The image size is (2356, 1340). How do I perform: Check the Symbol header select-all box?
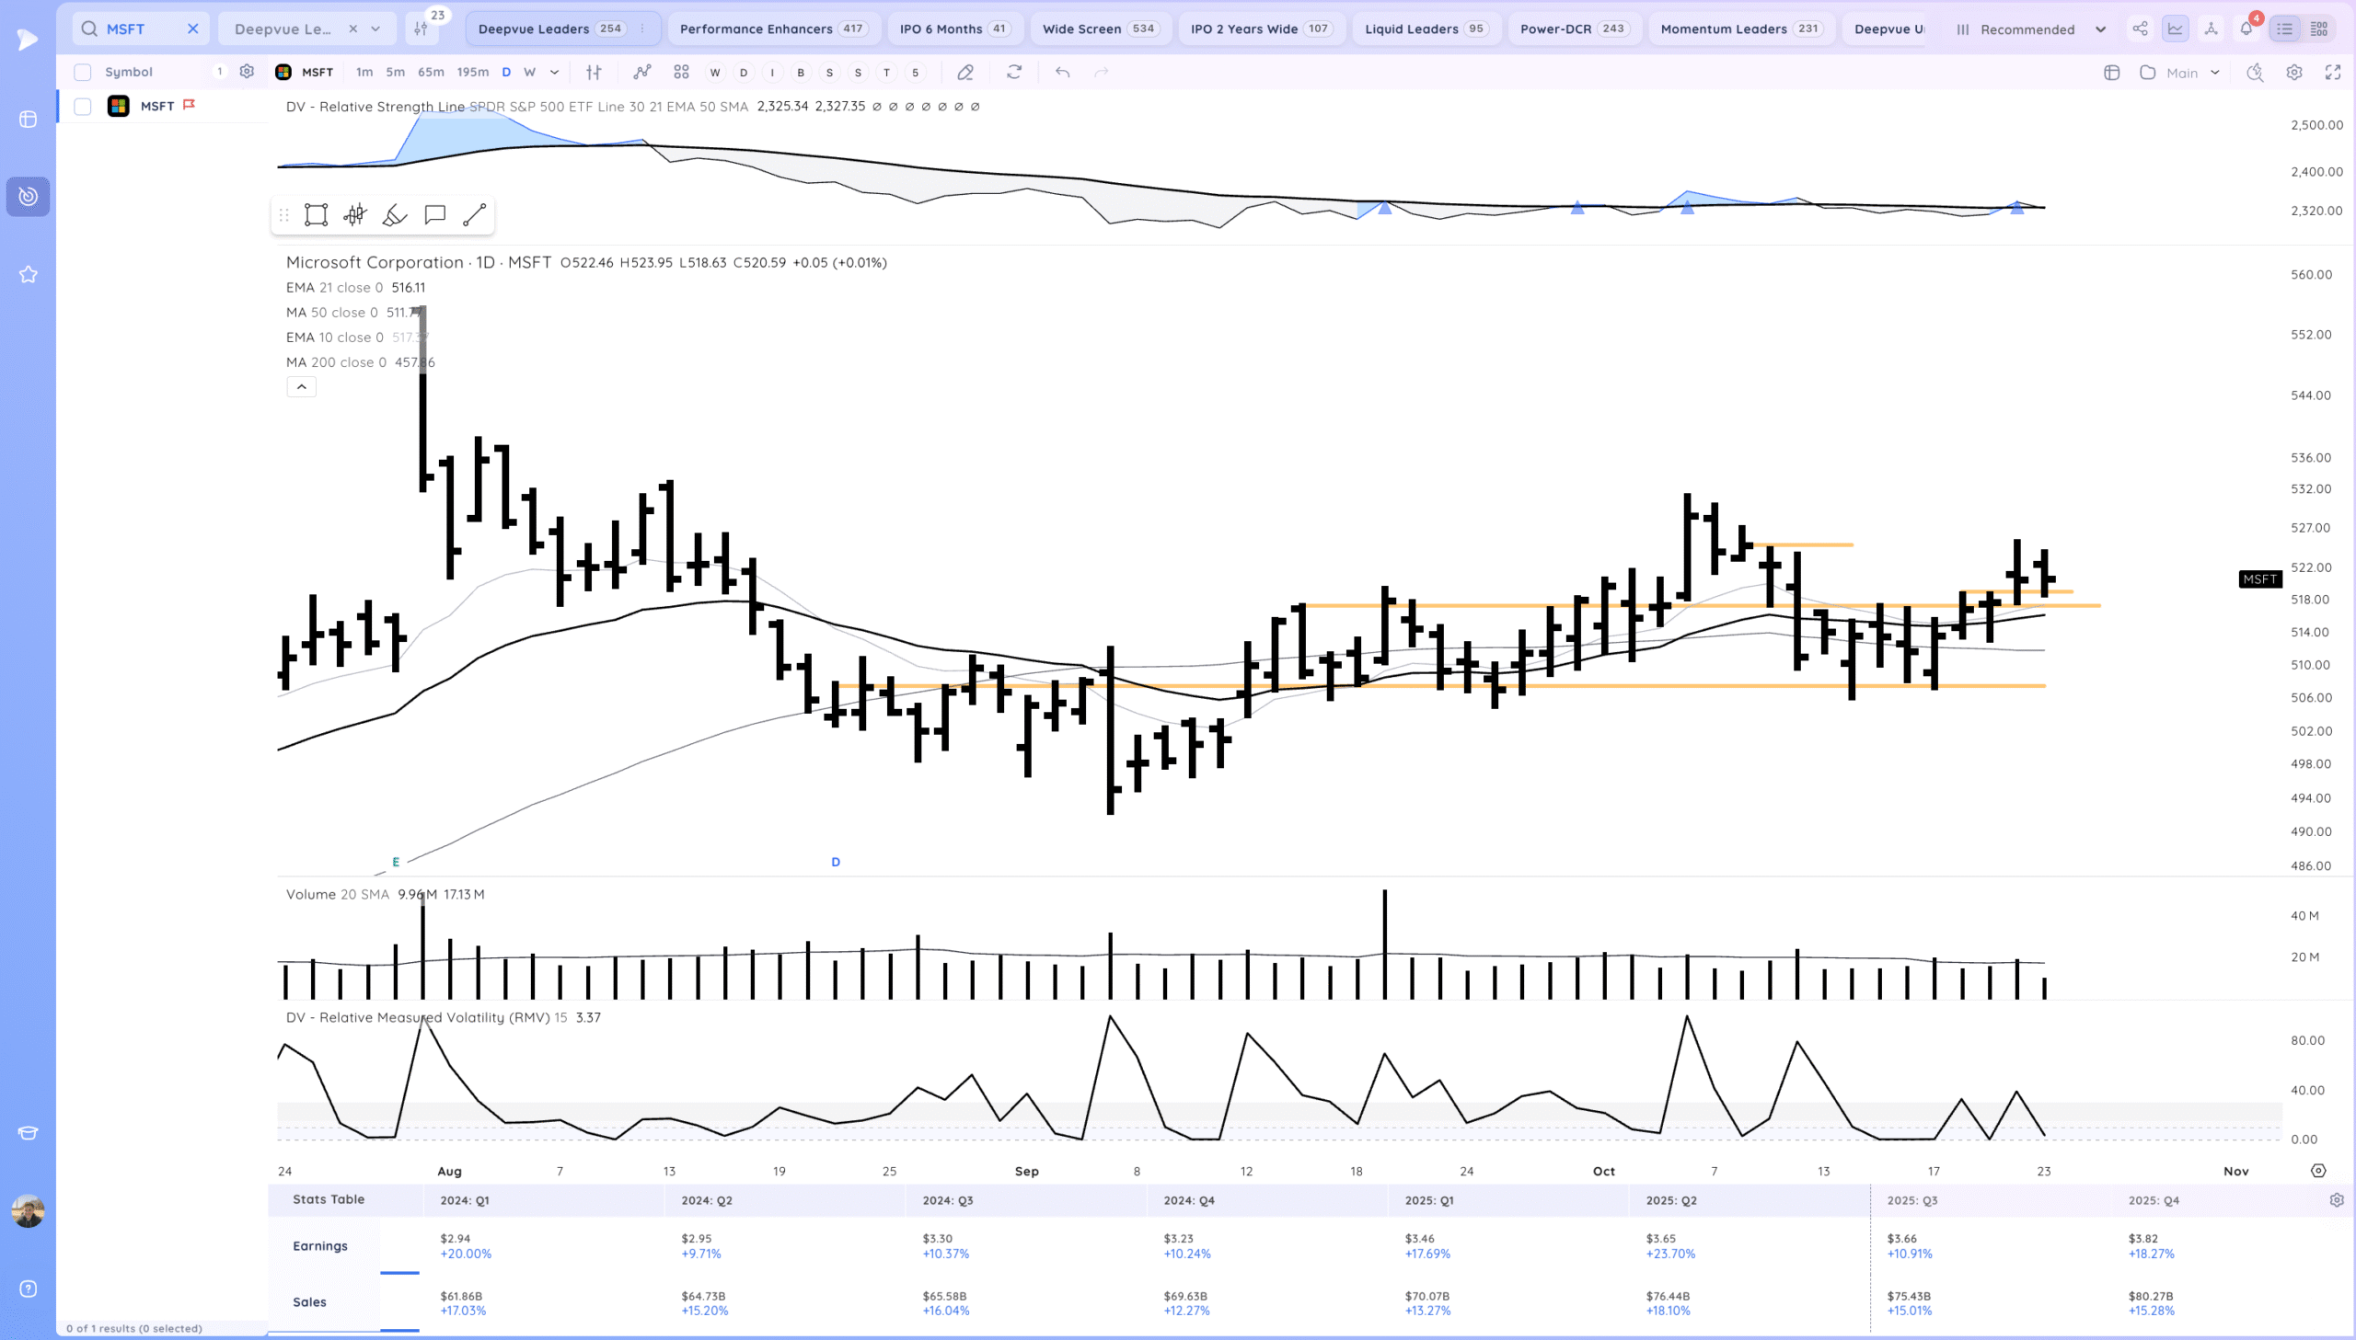click(x=83, y=72)
